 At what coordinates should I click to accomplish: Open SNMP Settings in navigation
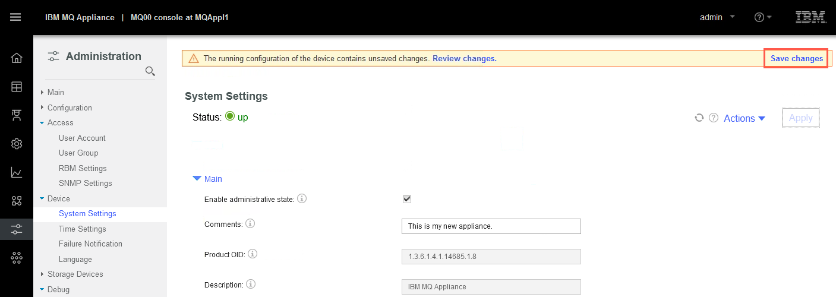(85, 183)
